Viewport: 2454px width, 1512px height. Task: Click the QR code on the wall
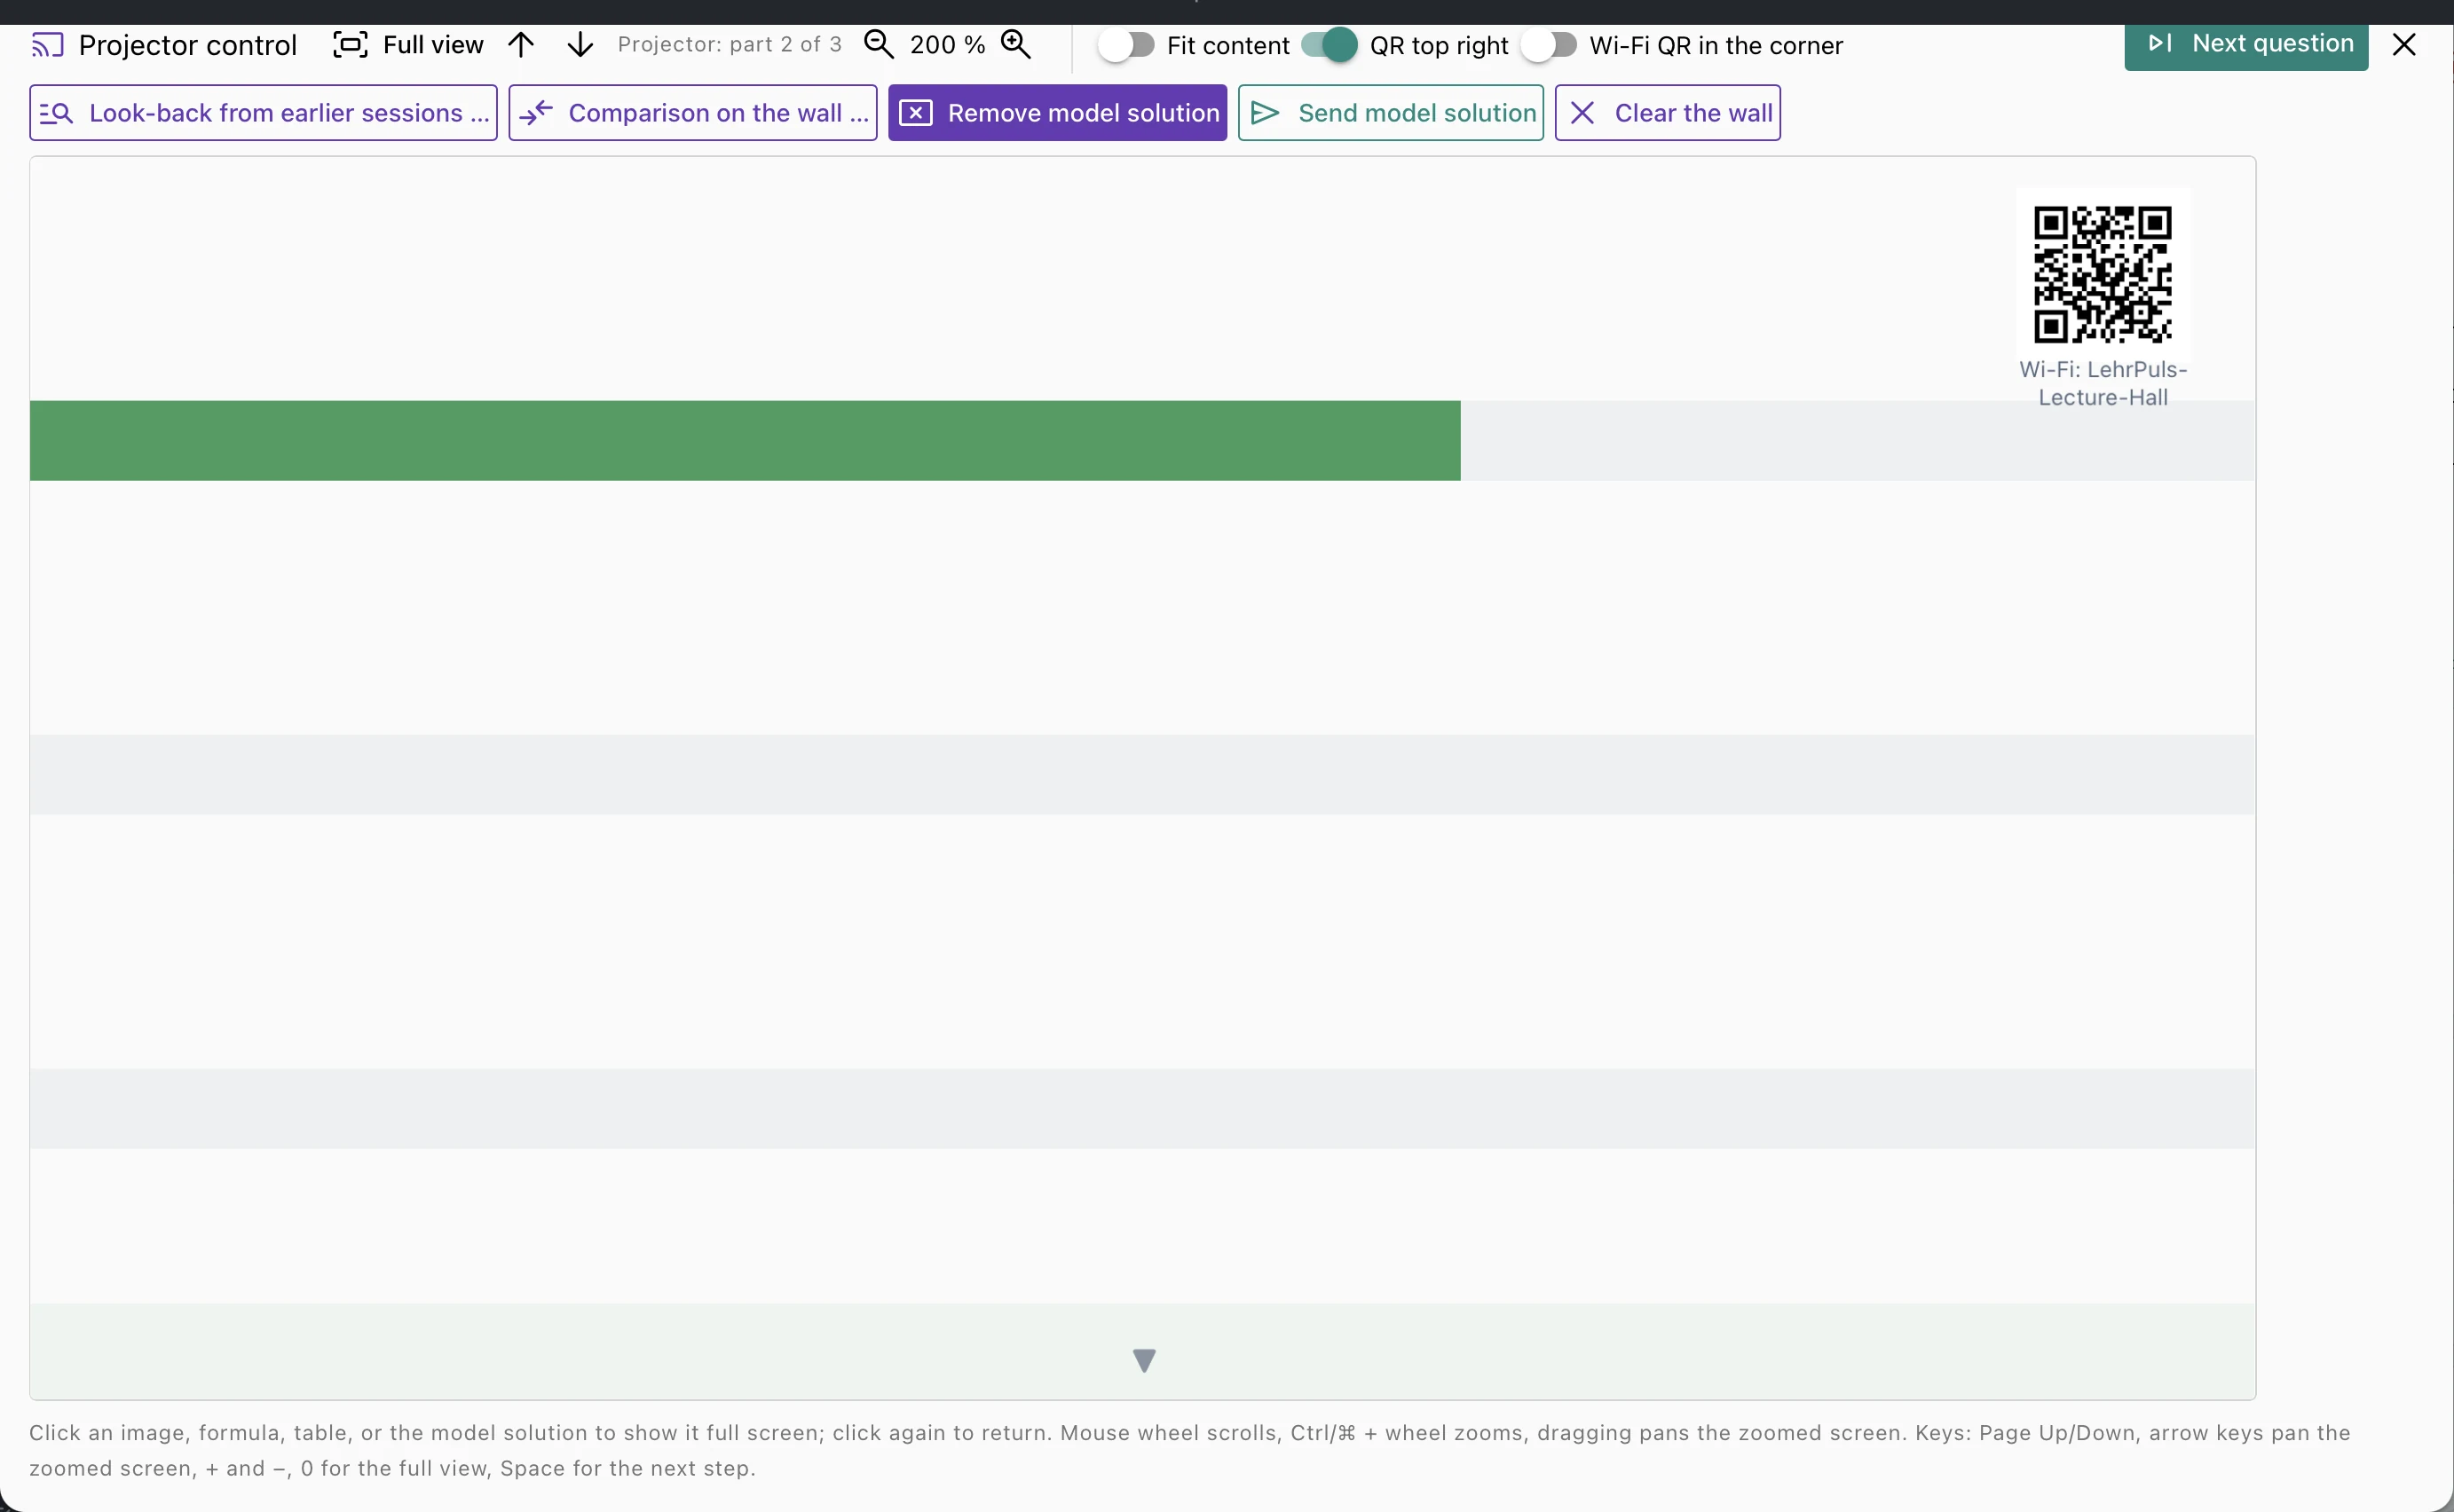tap(2102, 274)
